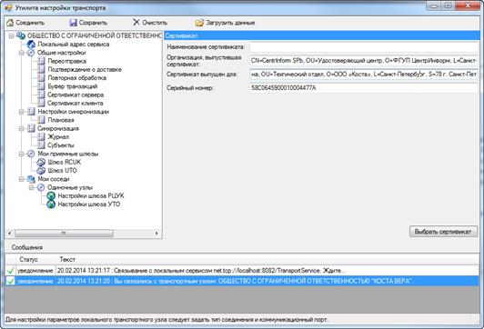The height and width of the screenshot is (329, 484).
Task: Click the Переотправка item icon
Action: click(41, 61)
